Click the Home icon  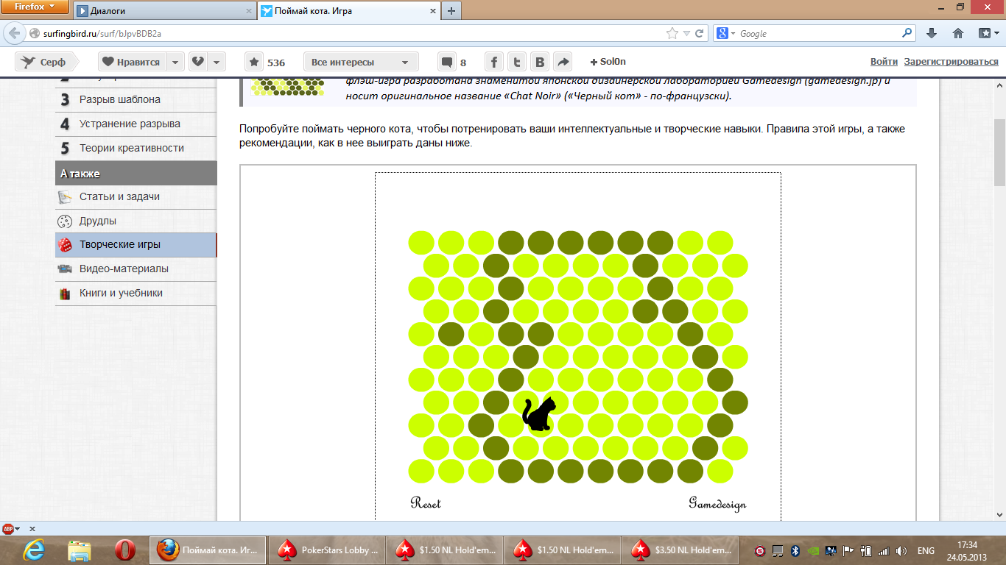pyautogui.click(x=958, y=33)
